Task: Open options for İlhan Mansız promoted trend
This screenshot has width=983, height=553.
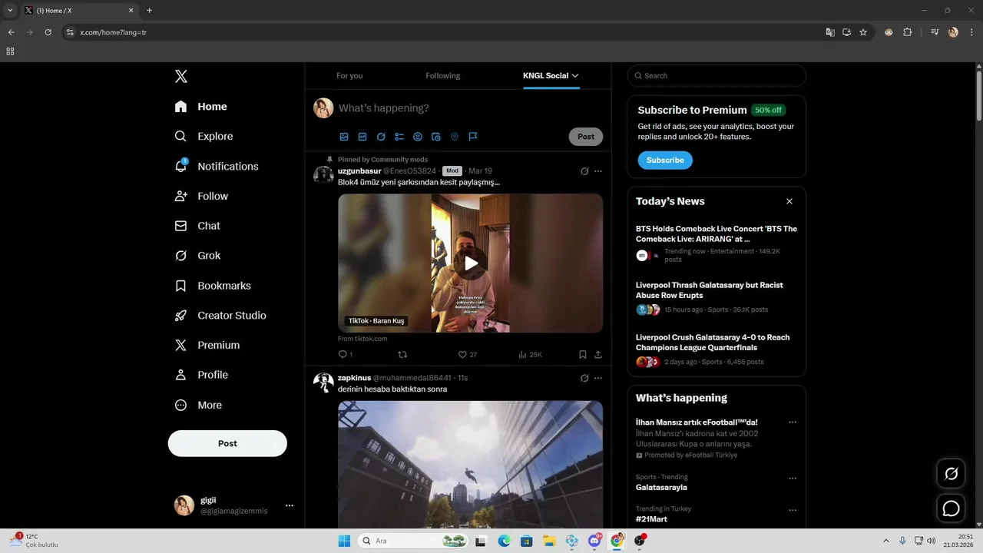Action: click(793, 422)
